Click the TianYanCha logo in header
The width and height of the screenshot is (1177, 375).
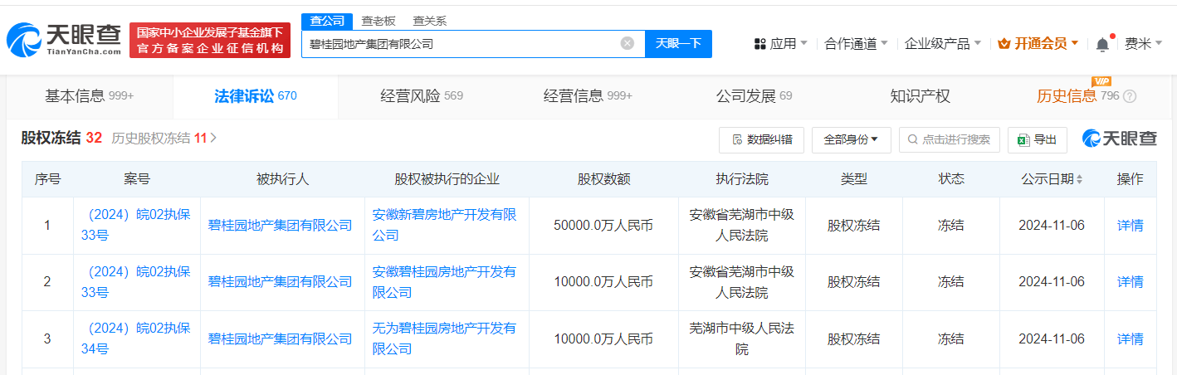pos(63,40)
